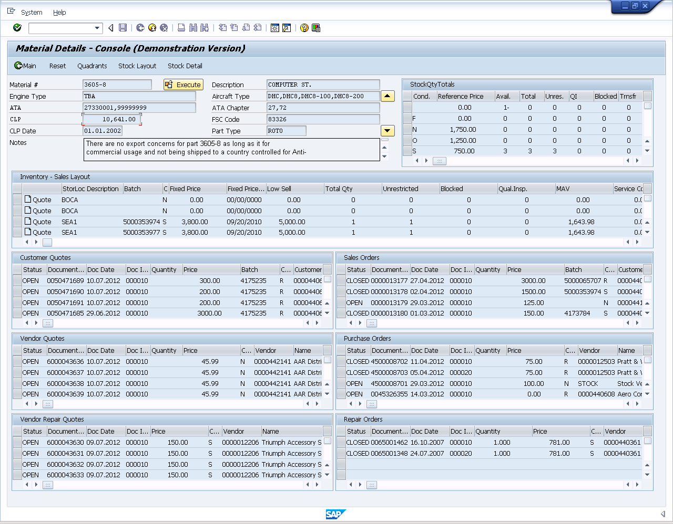
Task: Open the Help menu
Action: pos(59,12)
